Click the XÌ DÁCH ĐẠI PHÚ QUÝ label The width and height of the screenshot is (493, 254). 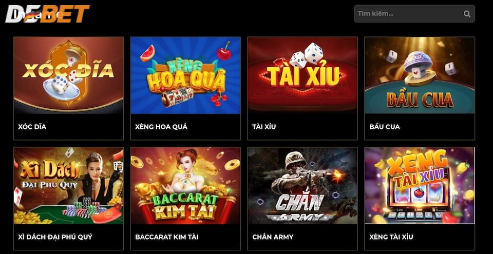tap(55, 237)
